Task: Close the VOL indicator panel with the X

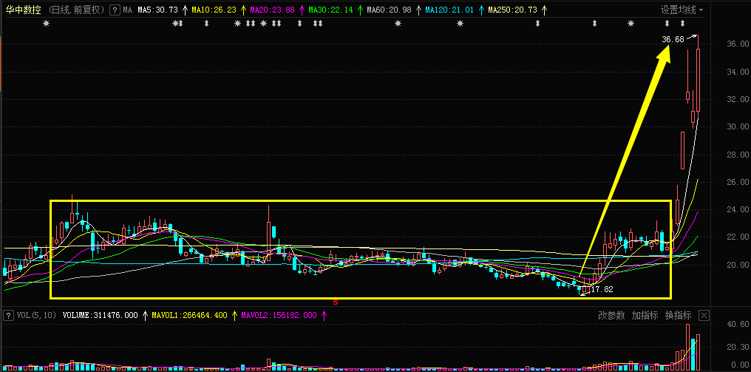Action: [704, 316]
